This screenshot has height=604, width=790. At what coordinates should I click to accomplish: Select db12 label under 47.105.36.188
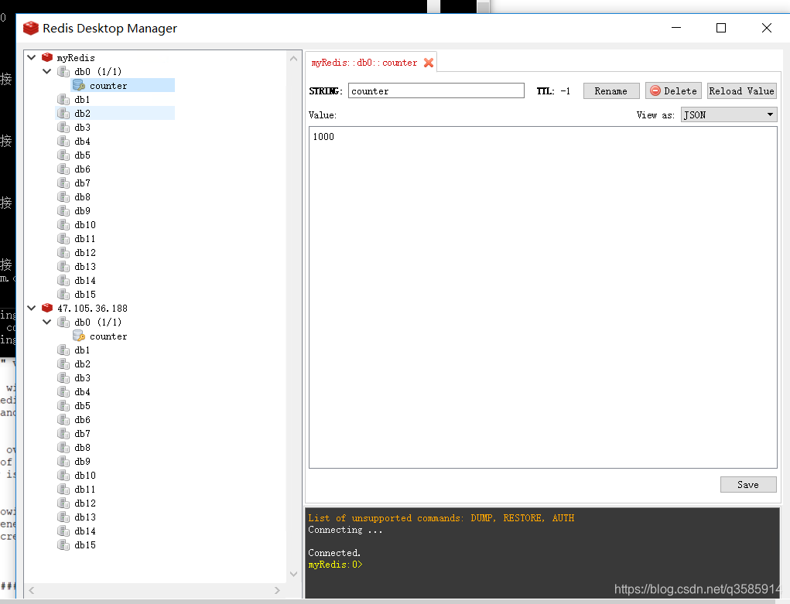(x=85, y=503)
